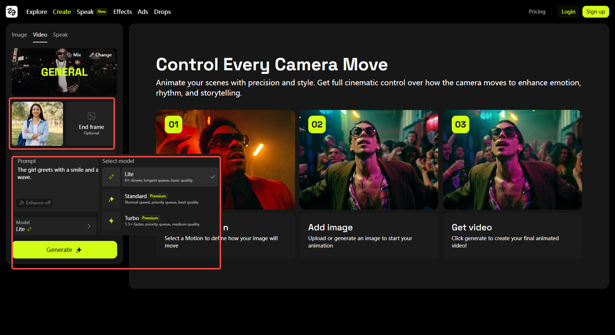Click the Enhance wand icon
This screenshot has width=615, height=335.
pos(23,202)
